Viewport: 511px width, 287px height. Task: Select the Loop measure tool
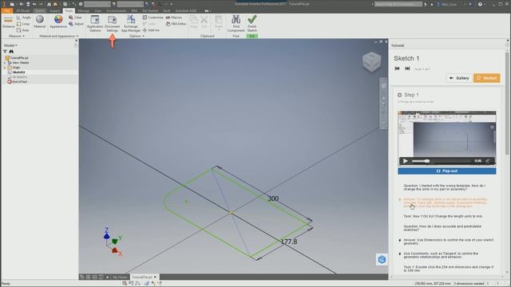(x=23, y=24)
